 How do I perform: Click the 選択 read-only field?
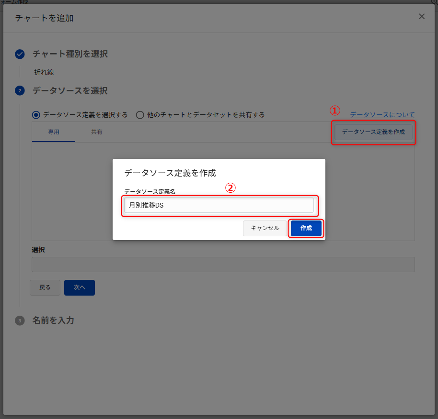coord(223,265)
